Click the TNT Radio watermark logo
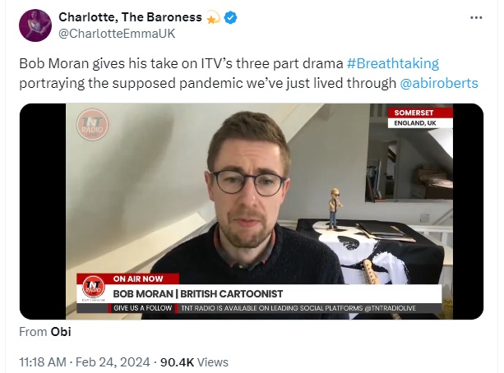Screen dimensions: 504x373 pyautogui.click(x=93, y=125)
